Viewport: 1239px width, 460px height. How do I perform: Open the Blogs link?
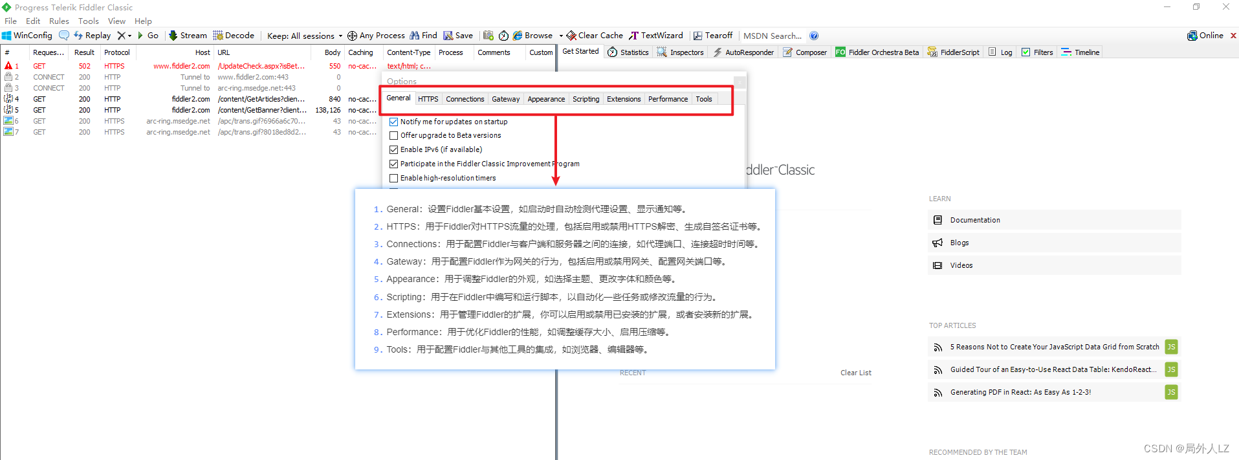[x=1054, y=243]
